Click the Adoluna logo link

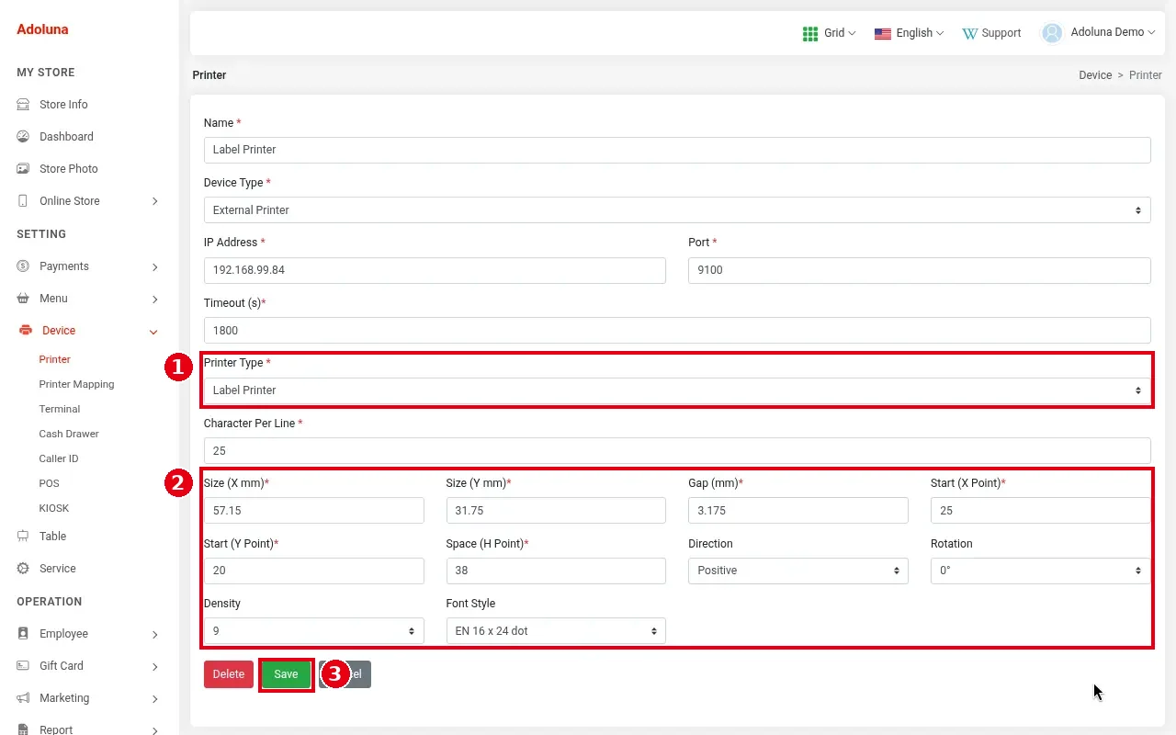pyautogui.click(x=42, y=29)
